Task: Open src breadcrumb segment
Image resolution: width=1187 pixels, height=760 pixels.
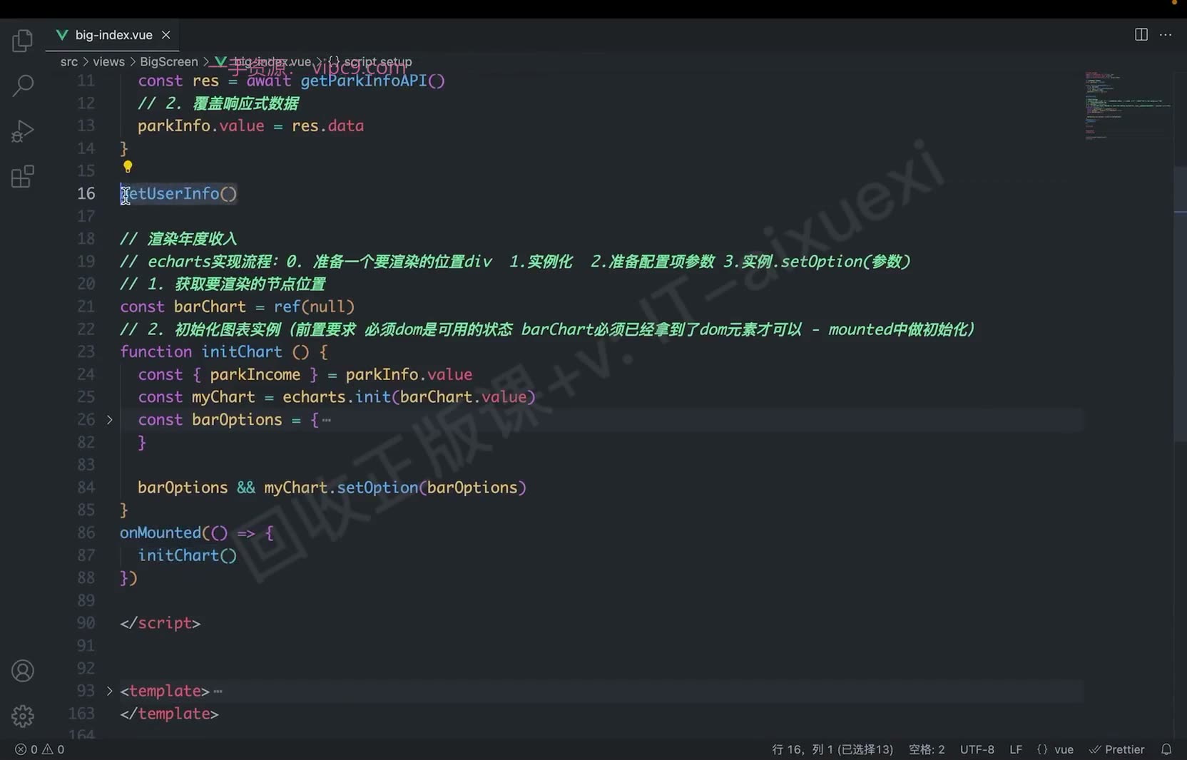Action: pos(69,62)
